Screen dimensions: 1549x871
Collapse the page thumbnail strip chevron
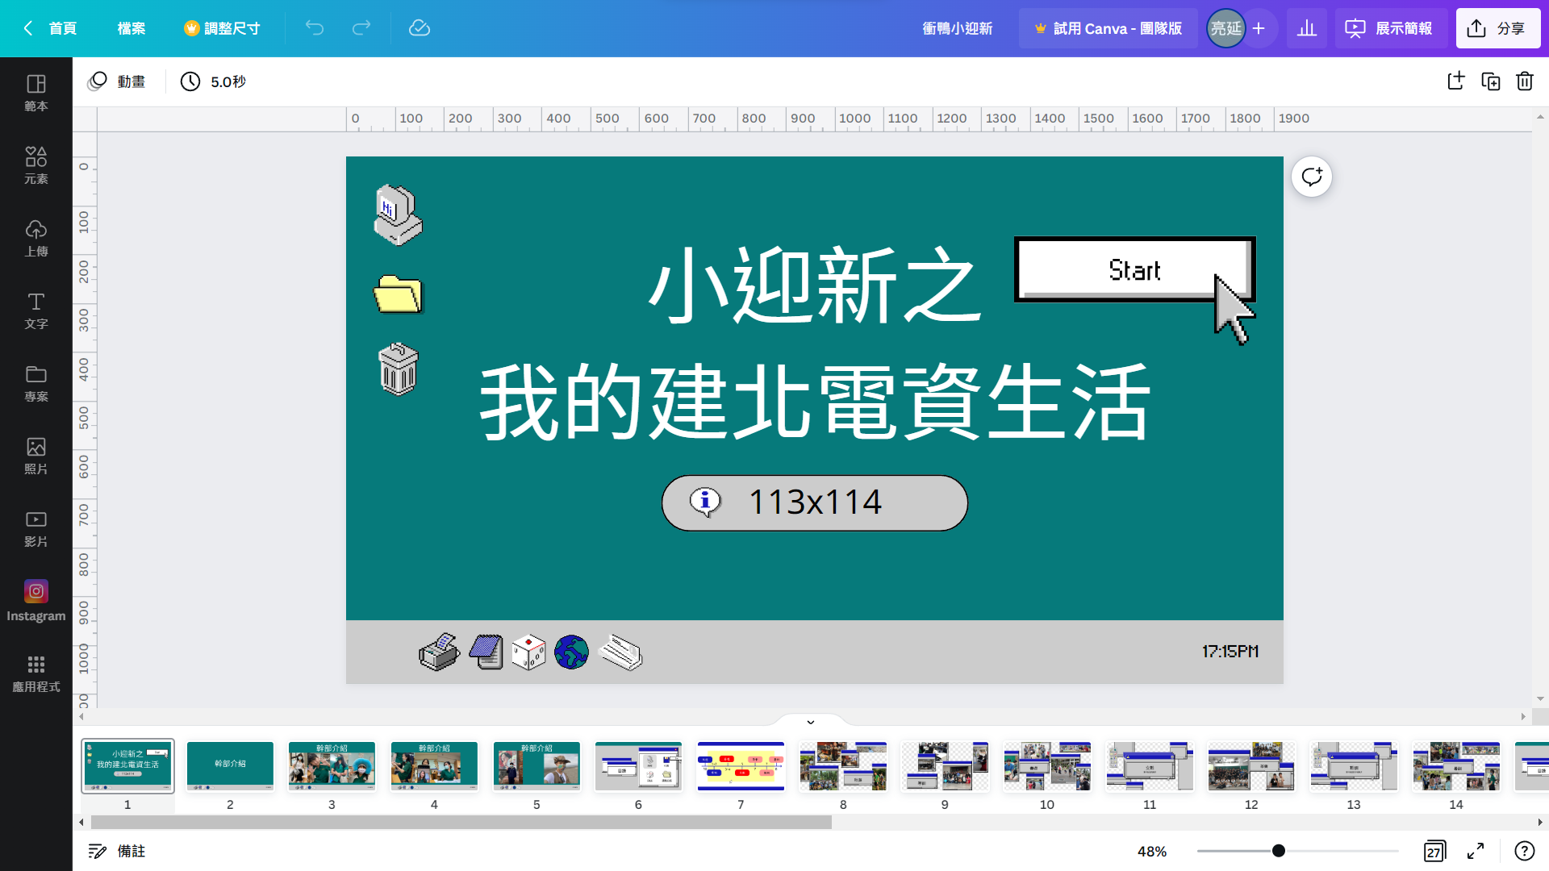coord(811,722)
